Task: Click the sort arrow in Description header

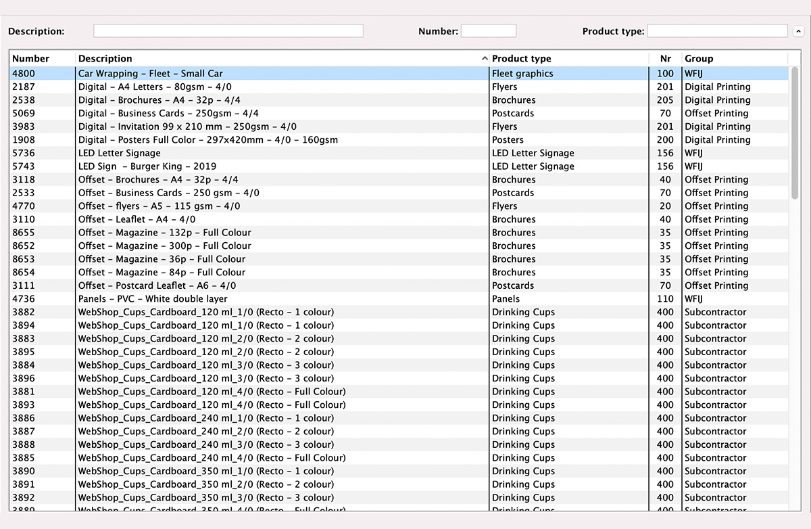Action: tap(485, 59)
